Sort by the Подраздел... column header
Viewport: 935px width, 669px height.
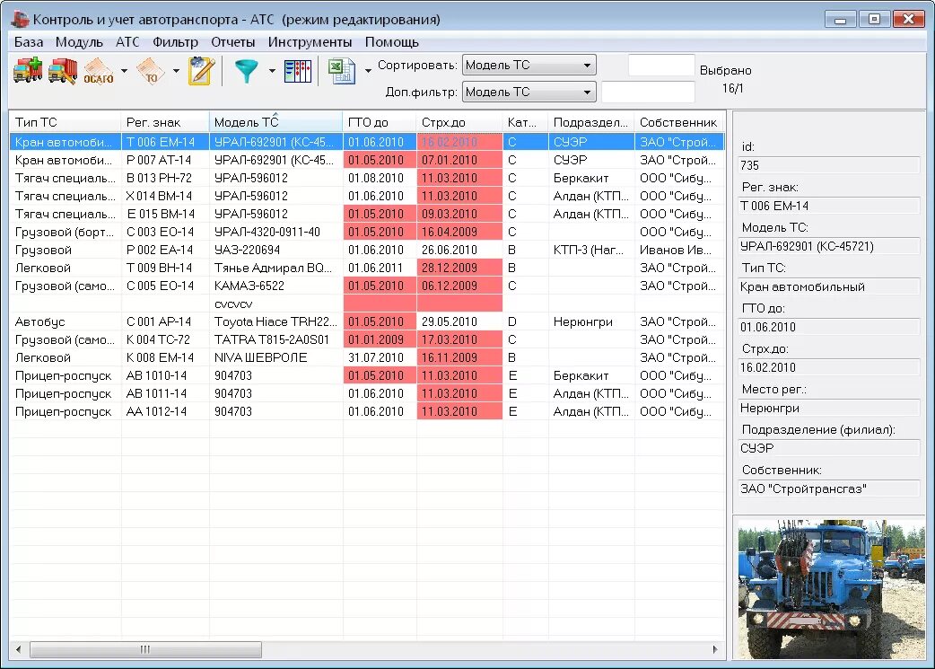(591, 122)
